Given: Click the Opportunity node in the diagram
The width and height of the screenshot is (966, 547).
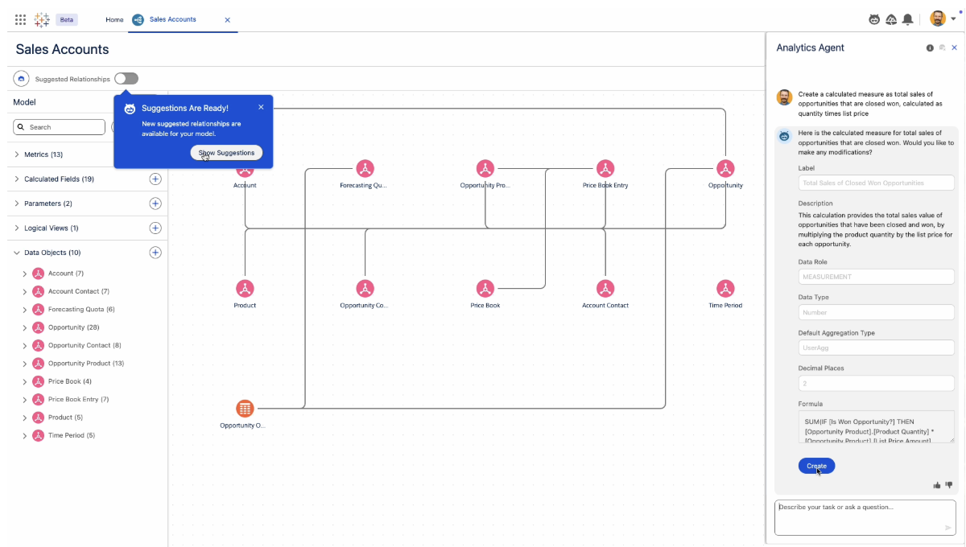Looking at the screenshot, I should [x=725, y=169].
